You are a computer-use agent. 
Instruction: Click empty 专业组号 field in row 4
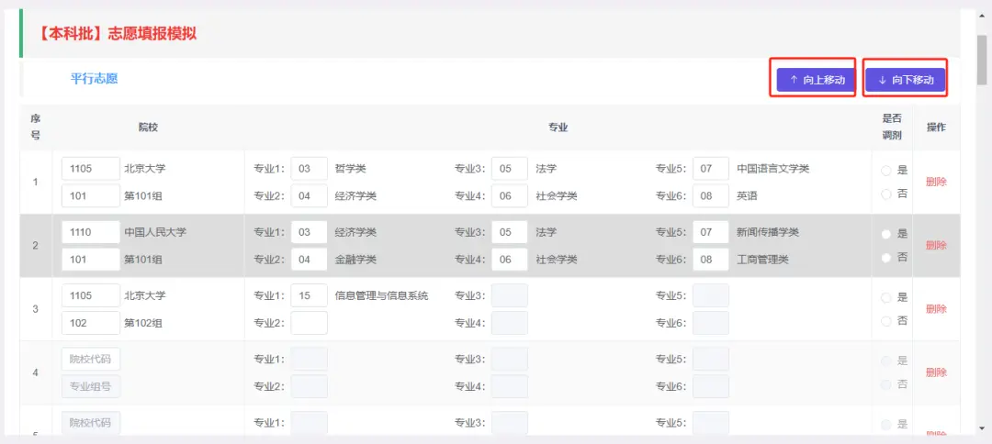click(90, 386)
